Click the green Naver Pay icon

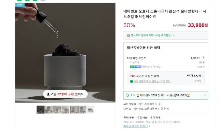tap(131, 81)
